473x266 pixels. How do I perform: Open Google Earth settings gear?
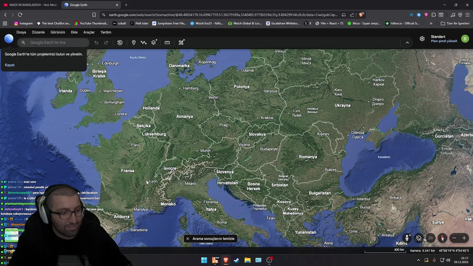[422, 39]
